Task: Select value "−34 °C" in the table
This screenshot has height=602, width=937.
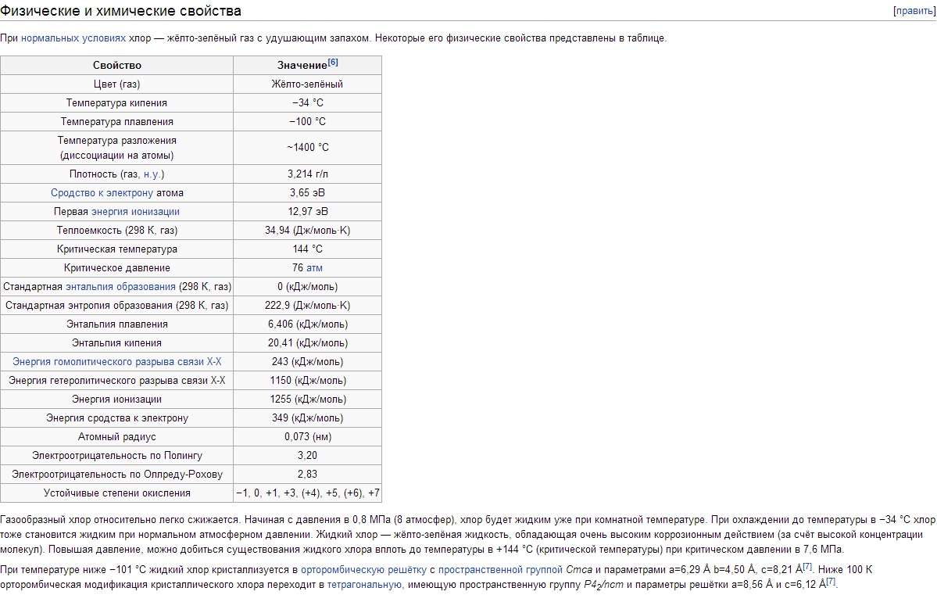Action: pos(307,103)
